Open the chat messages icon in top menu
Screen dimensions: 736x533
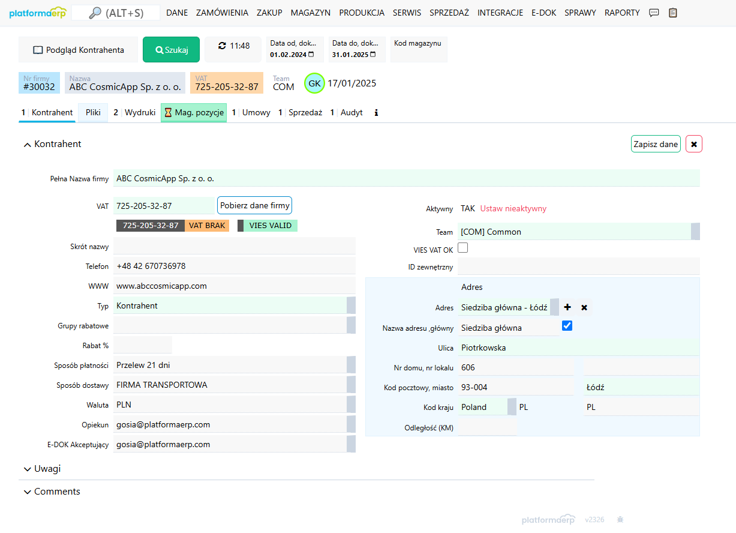[x=654, y=13]
